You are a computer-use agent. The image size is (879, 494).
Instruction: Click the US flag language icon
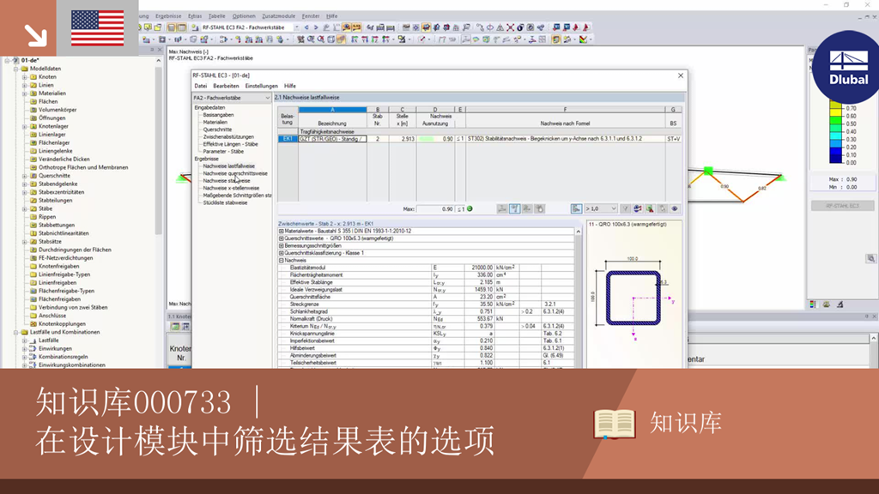(98, 28)
